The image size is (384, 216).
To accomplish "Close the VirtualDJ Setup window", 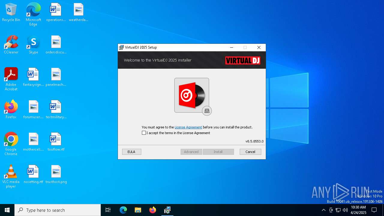I will 259,47.
